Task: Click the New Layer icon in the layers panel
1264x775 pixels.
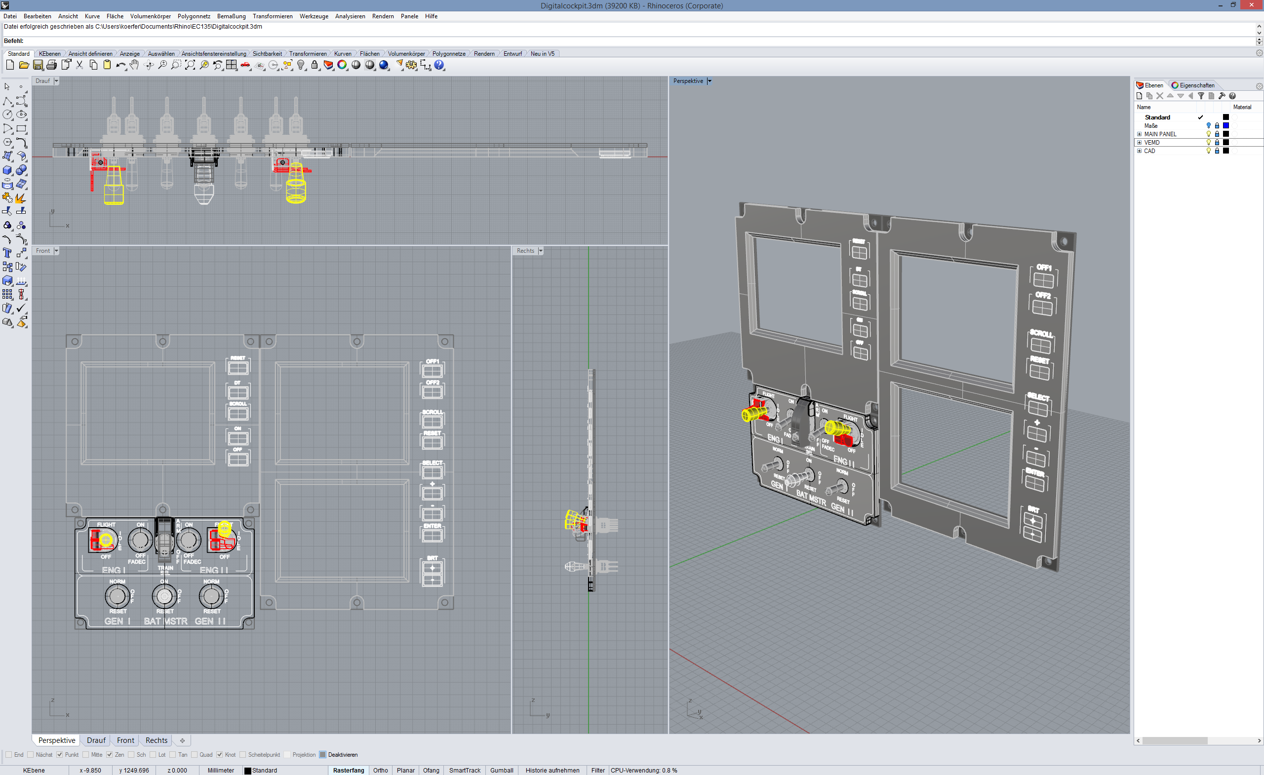Action: 1140,96
